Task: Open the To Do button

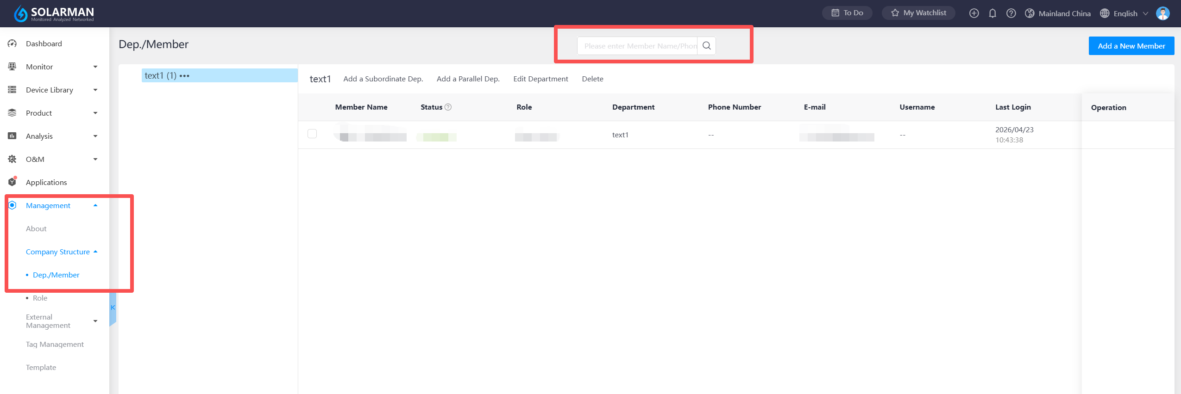Action: [847, 13]
